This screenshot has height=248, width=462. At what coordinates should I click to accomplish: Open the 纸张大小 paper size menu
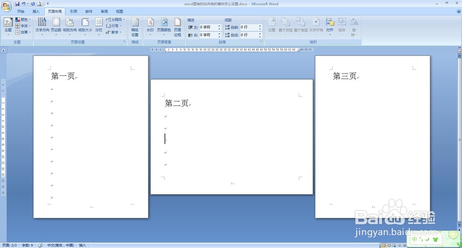pos(85,26)
